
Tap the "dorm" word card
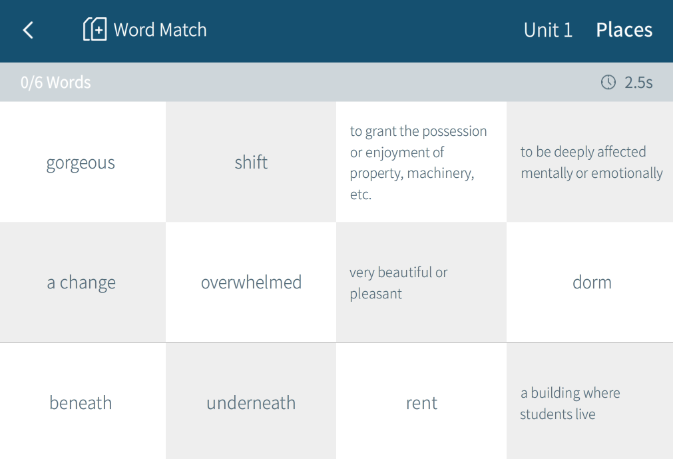point(591,282)
